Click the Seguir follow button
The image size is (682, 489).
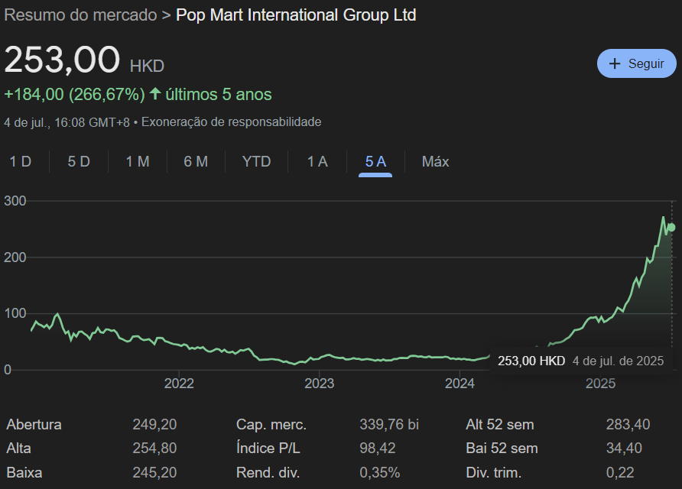click(636, 63)
